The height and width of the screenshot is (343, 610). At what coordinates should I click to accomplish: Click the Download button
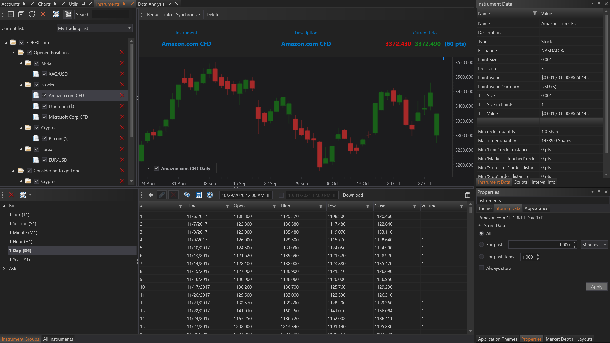click(x=353, y=195)
